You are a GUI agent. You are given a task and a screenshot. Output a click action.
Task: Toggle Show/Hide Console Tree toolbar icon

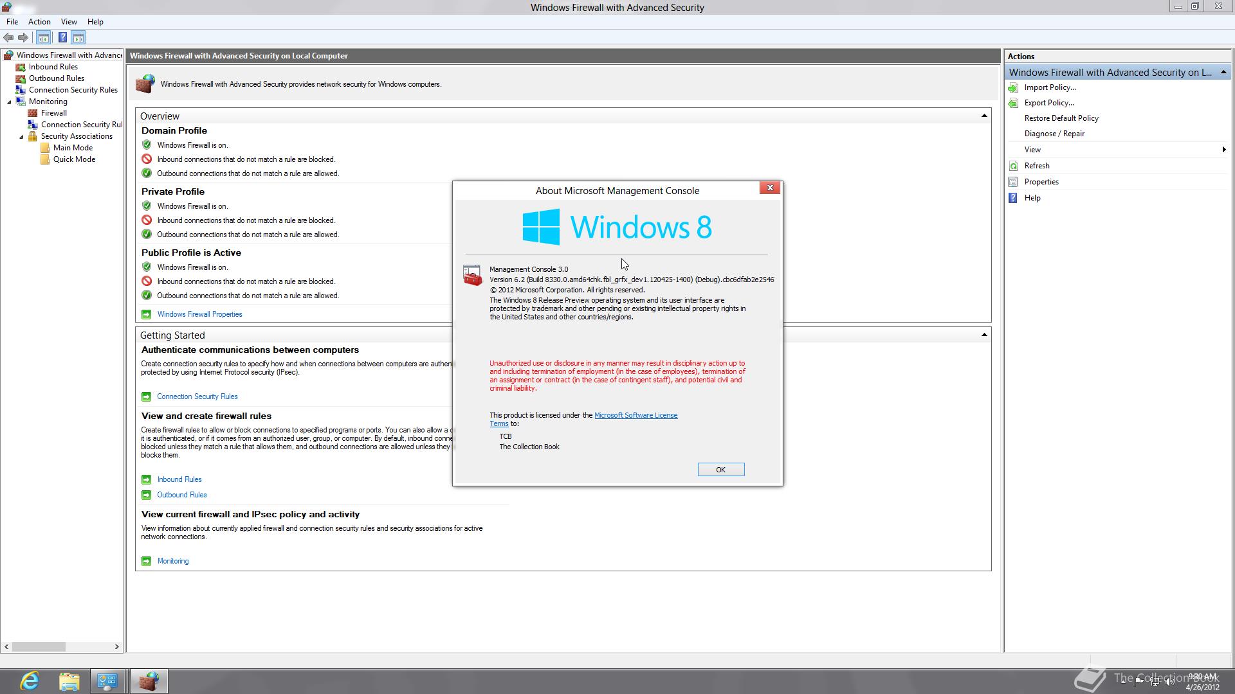click(x=44, y=37)
